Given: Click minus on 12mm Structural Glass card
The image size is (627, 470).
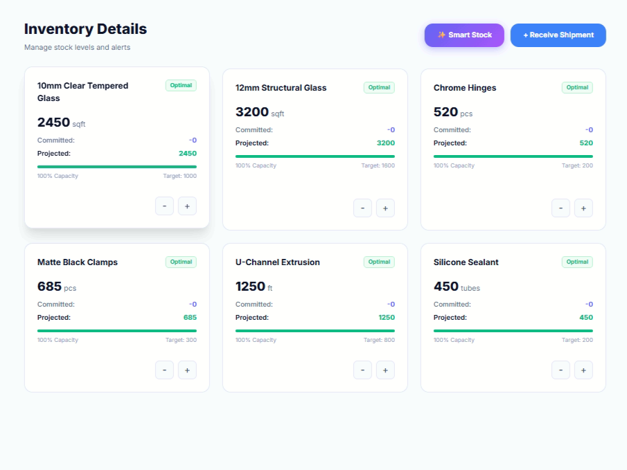Looking at the screenshot, I should click(x=362, y=208).
